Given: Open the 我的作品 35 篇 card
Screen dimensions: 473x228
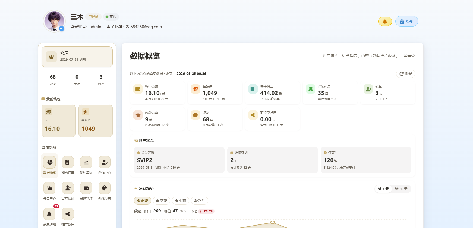Looking at the screenshot, I should (330, 93).
